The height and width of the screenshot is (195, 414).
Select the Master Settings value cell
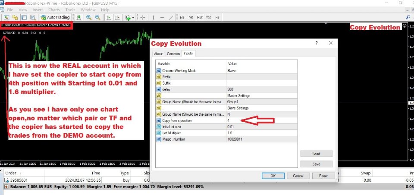[x=262, y=95]
